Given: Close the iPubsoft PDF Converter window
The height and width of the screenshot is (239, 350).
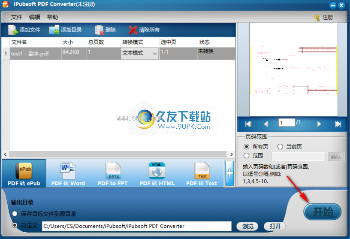Looking at the screenshot, I should tap(341, 5).
